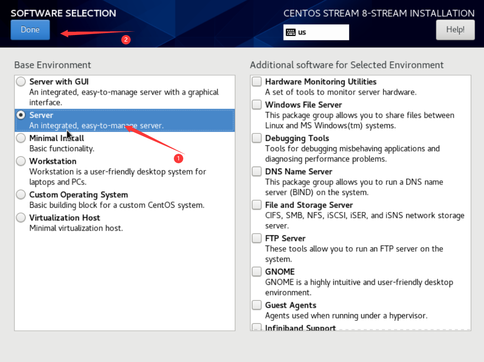The image size is (484, 362).
Task: Click "Agents used when running under a hypervisor."
Action: click(346, 316)
